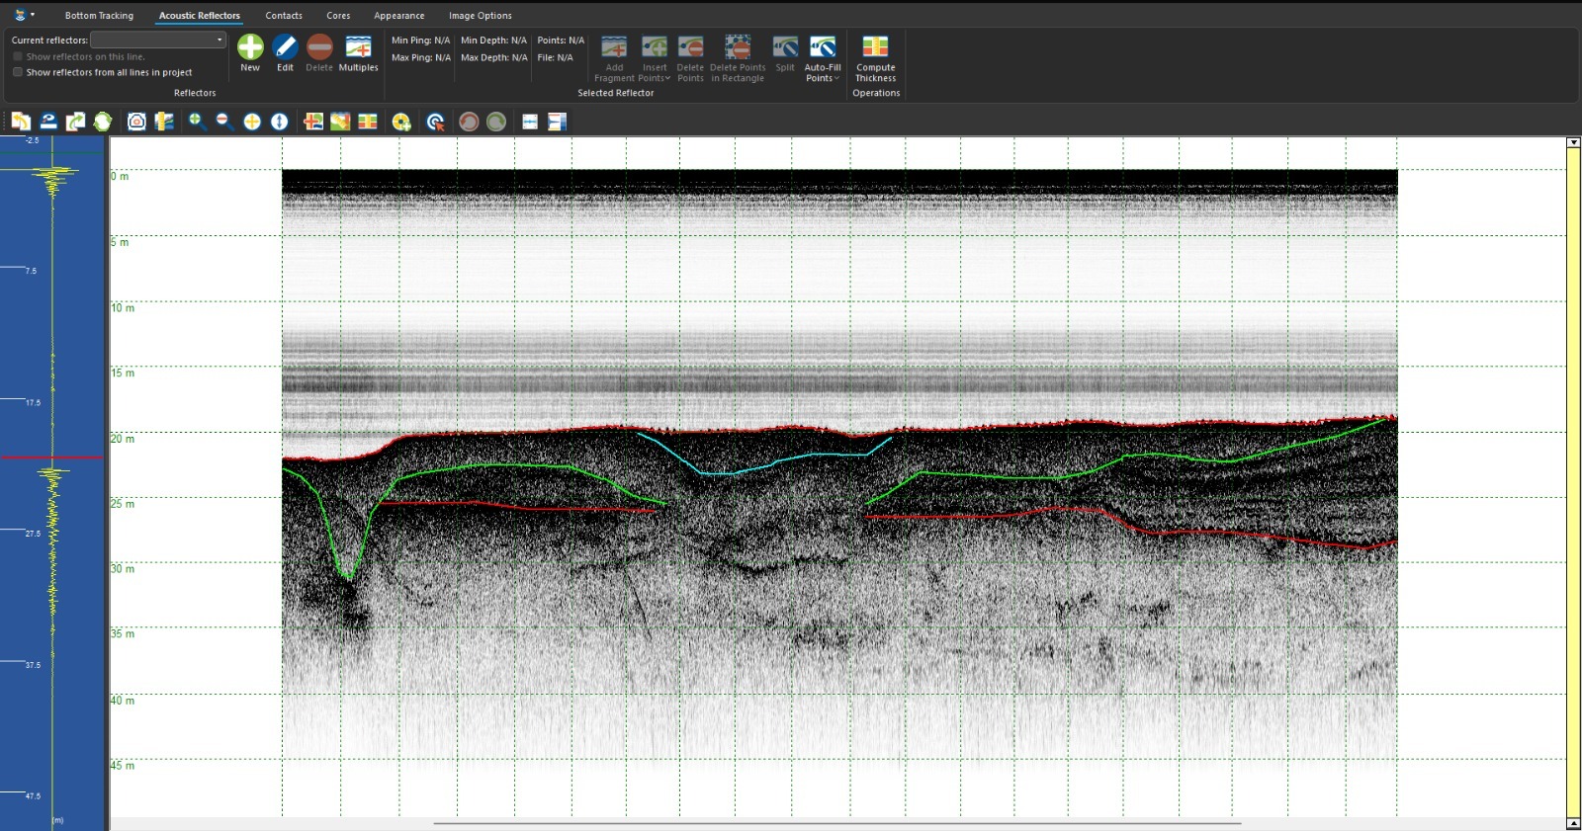Click the vertical fit arrows circle icon
Image resolution: width=1582 pixels, height=831 pixels.
(x=280, y=122)
